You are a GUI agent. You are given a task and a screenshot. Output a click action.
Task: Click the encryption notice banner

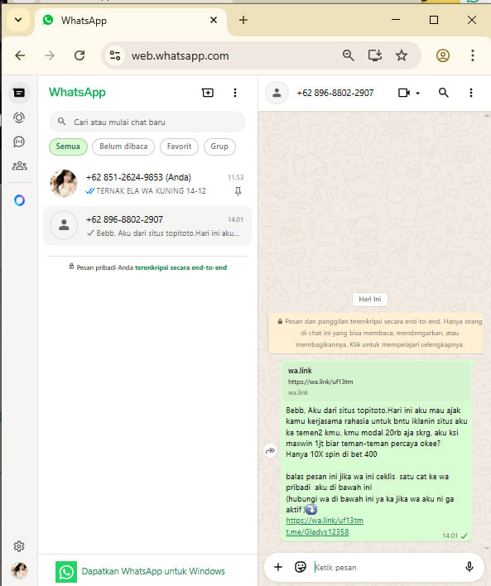pyautogui.click(x=375, y=333)
